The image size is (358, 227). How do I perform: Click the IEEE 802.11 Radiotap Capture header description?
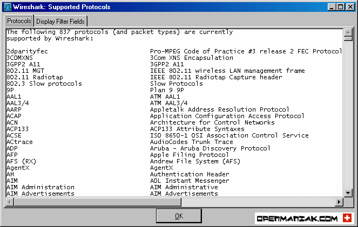216,77
